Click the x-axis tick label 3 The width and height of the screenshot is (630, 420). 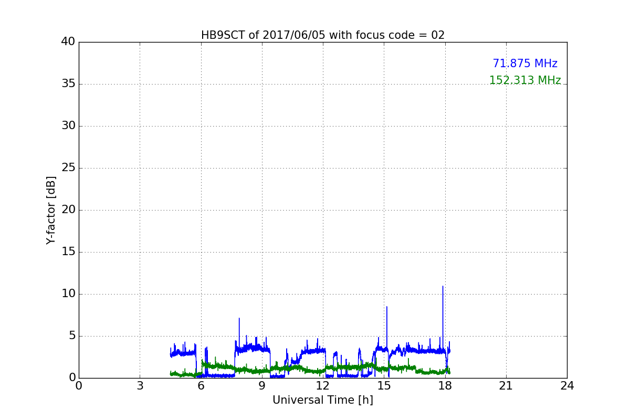140,386
